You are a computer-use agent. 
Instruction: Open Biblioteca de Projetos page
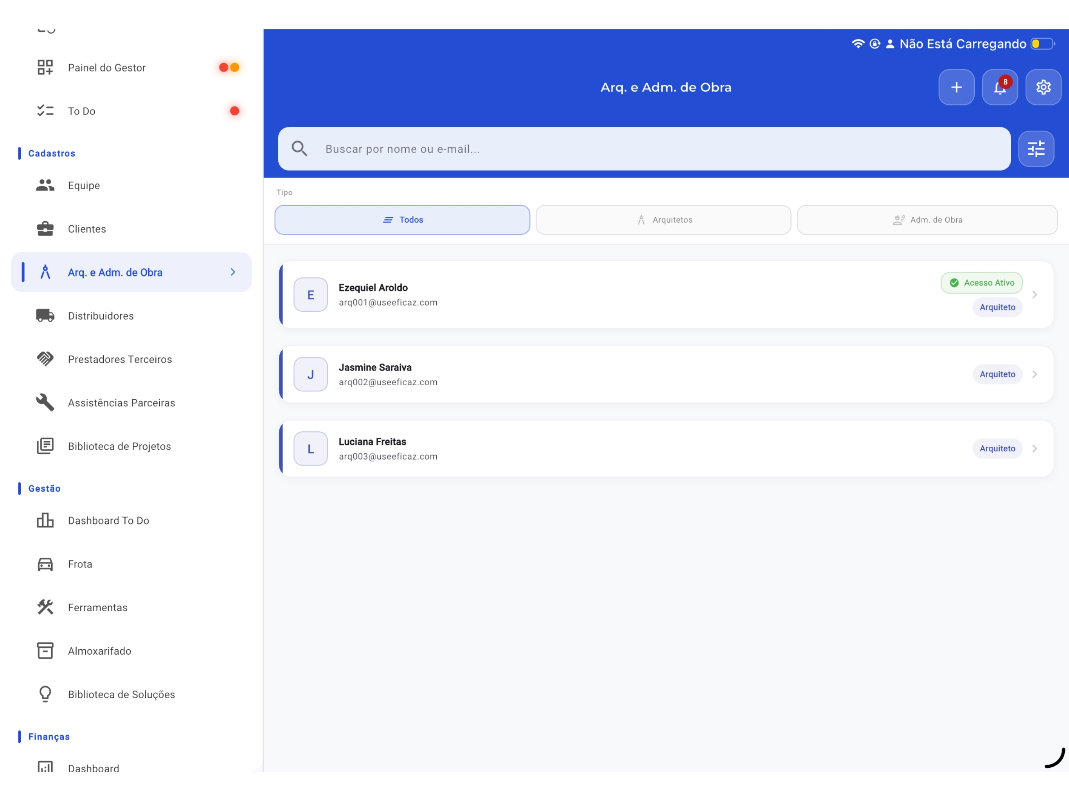(131, 446)
